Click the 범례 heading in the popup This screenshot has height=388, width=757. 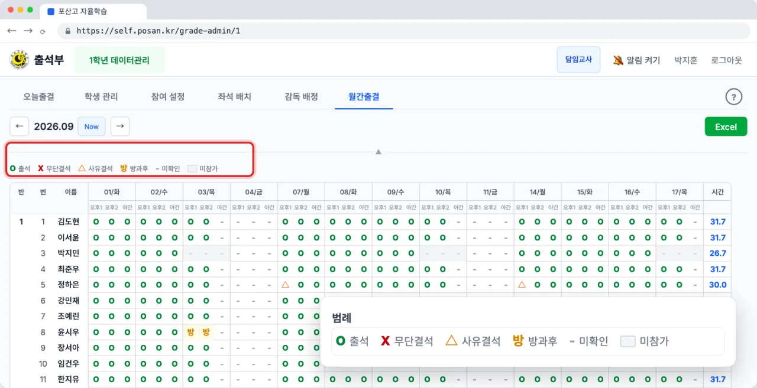coord(342,318)
